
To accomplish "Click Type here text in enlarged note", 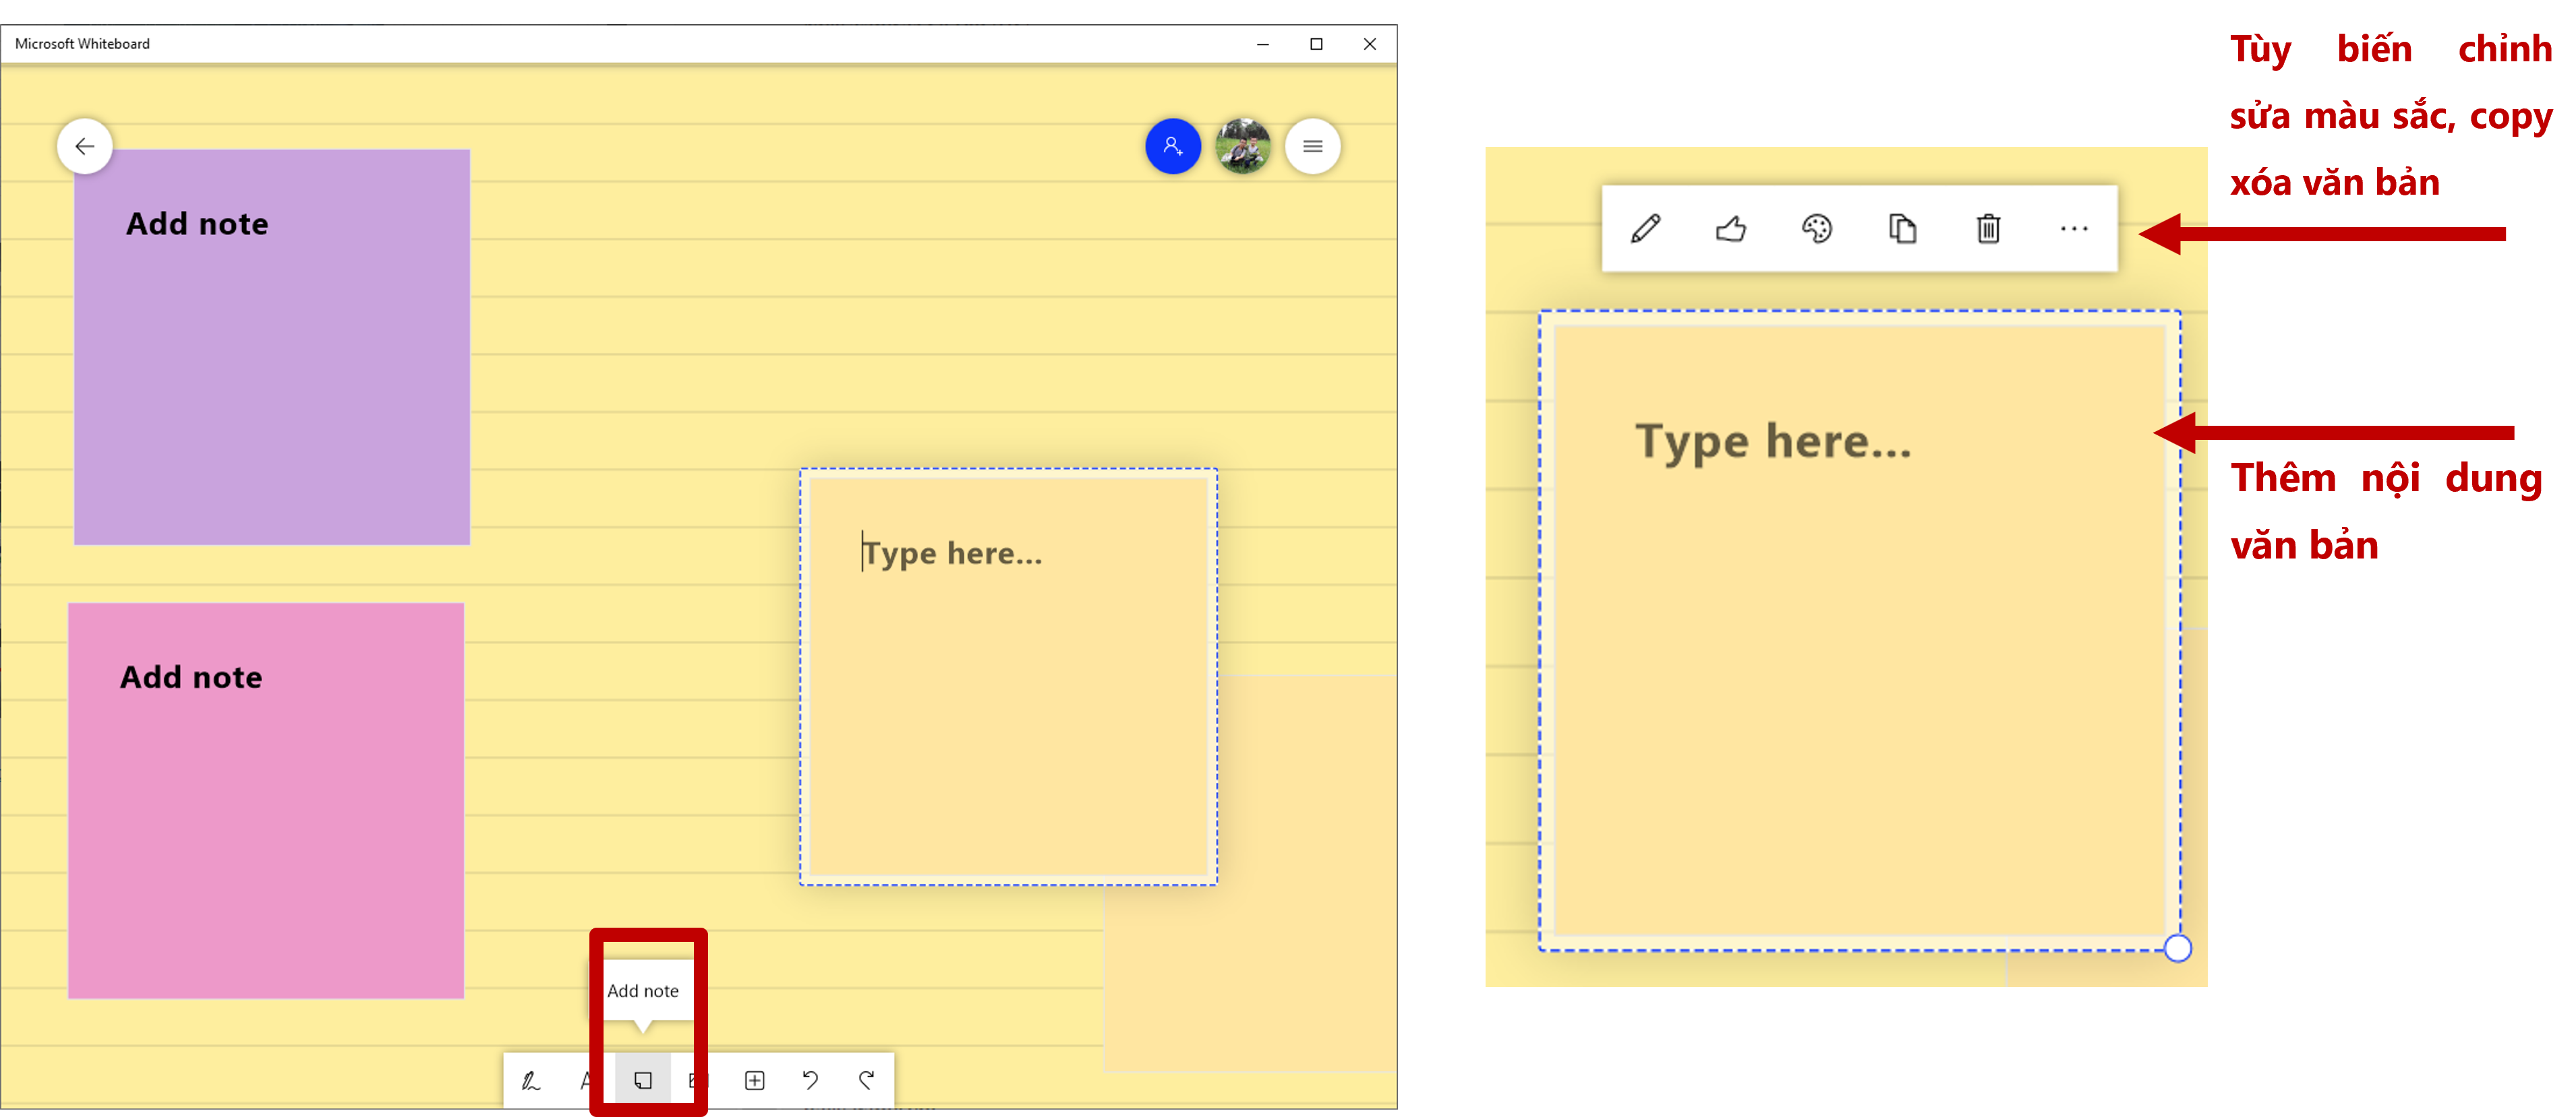I will click(1773, 441).
